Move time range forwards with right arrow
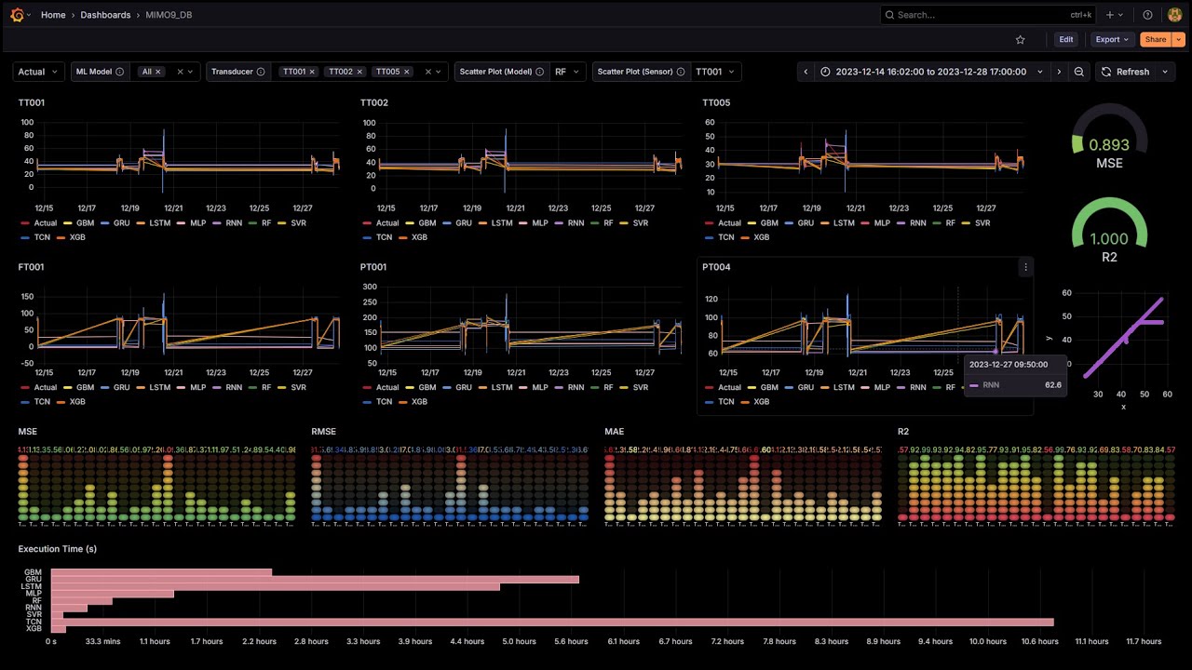The width and height of the screenshot is (1192, 670). (1059, 72)
